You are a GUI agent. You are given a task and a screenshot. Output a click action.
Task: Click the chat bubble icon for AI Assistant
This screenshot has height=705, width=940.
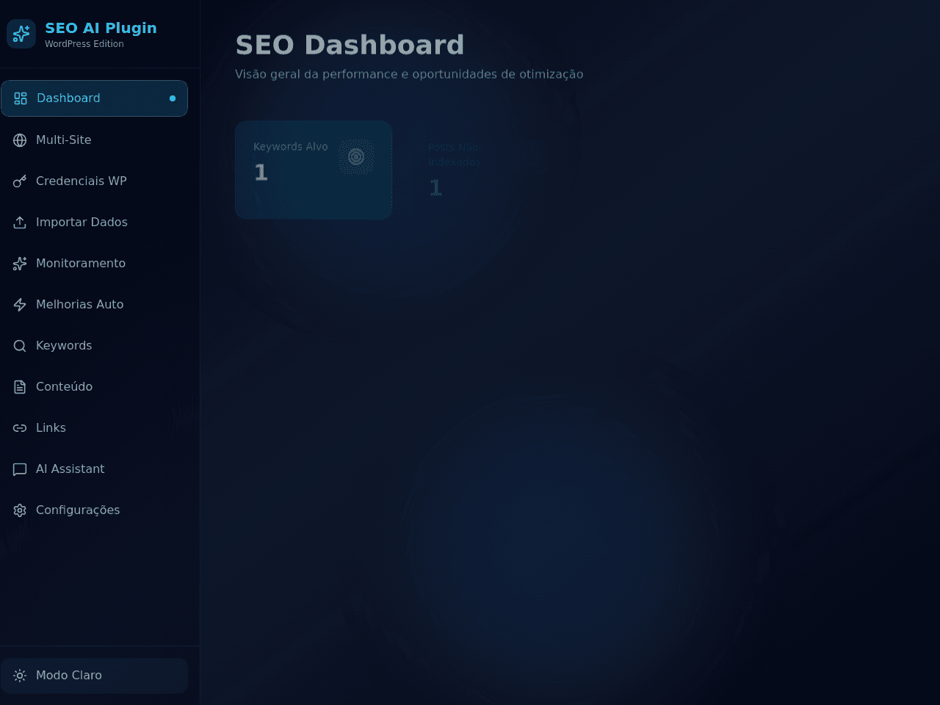[x=20, y=469]
